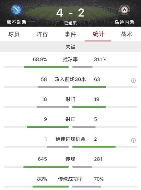
Task: Tap the Udinese team crest logo
Action: click(x=124, y=10)
